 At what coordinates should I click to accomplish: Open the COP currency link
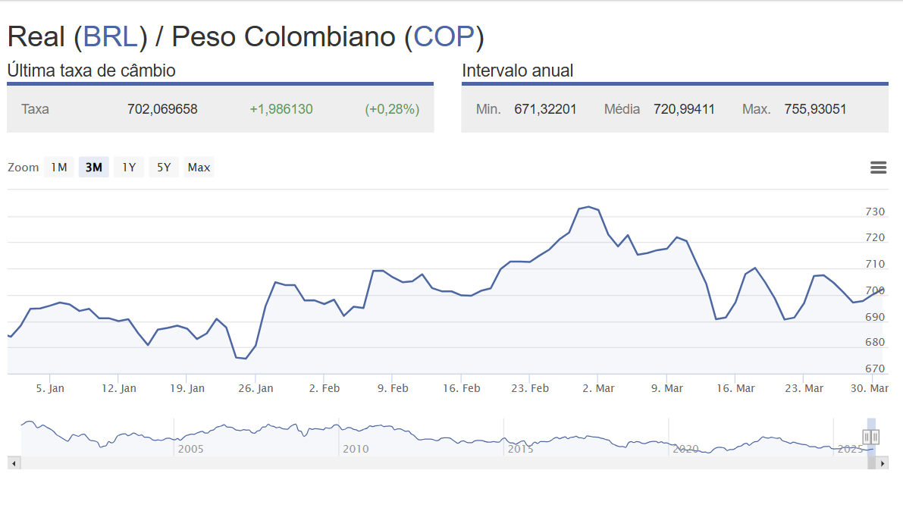[x=443, y=36]
